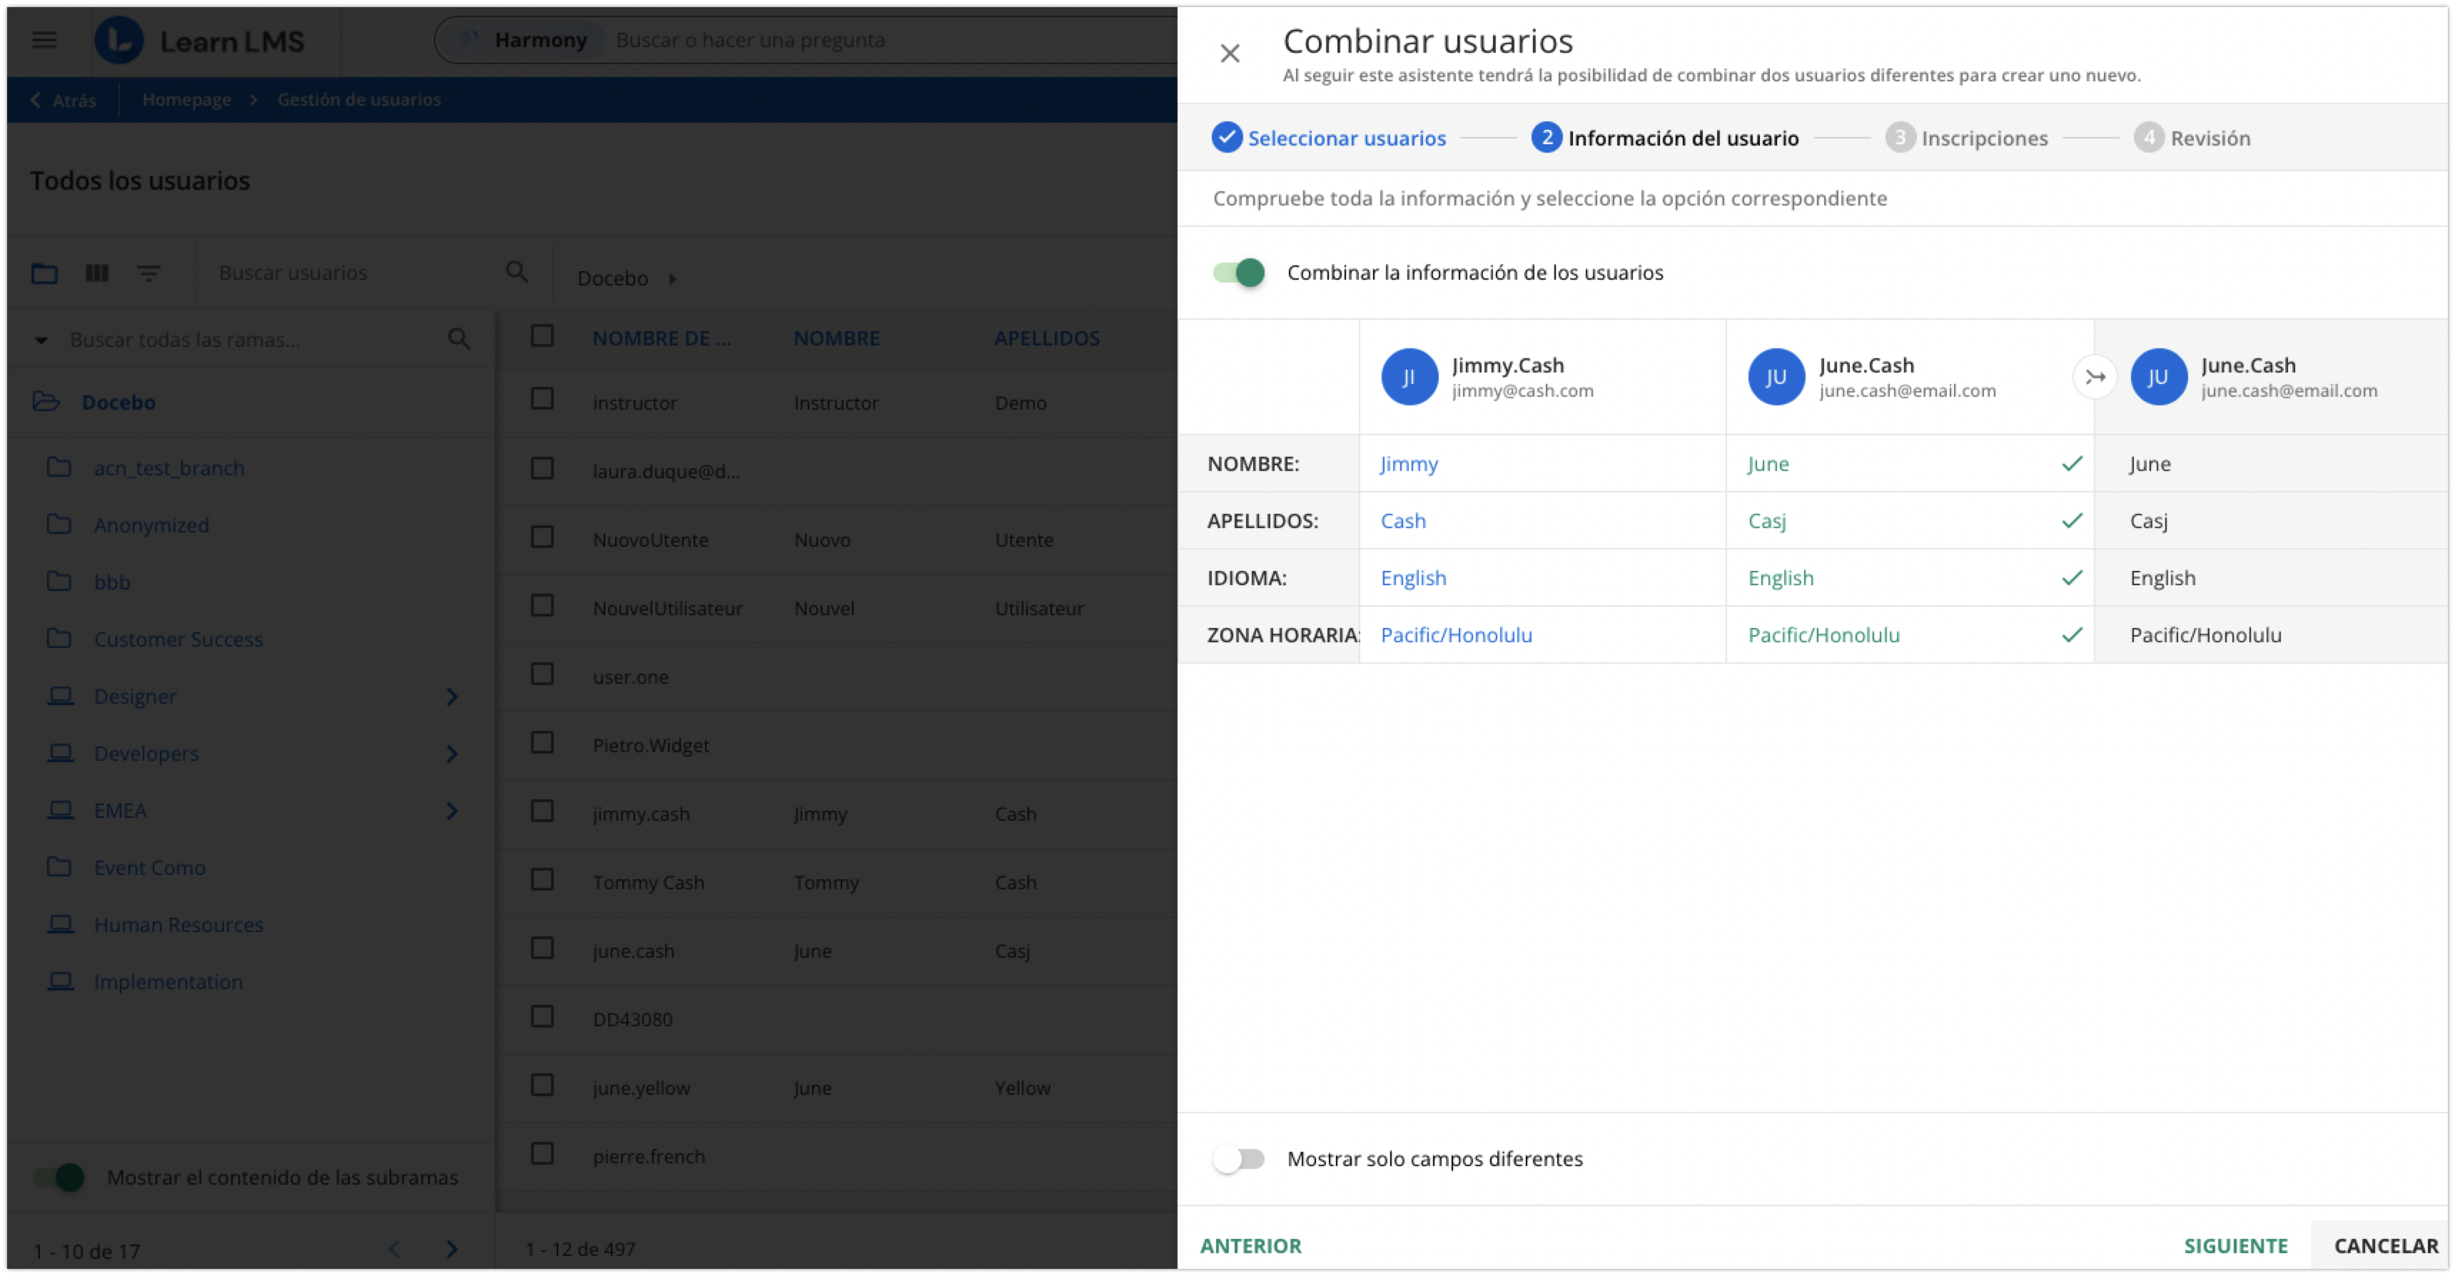Enable Mostrar solo campos diferentes switch
This screenshot has width=2455, height=1276.
tap(1238, 1159)
